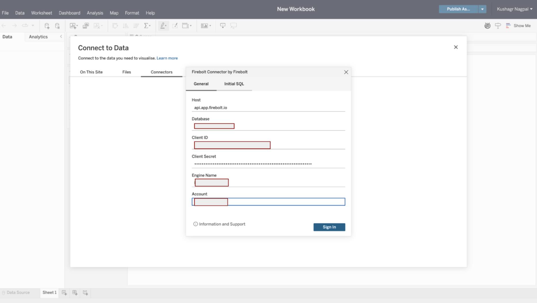
Task: Click the pin icon beside Show Me
Action: click(498, 26)
